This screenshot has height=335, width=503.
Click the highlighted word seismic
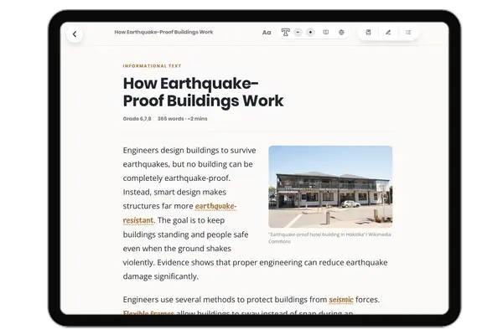click(x=341, y=300)
